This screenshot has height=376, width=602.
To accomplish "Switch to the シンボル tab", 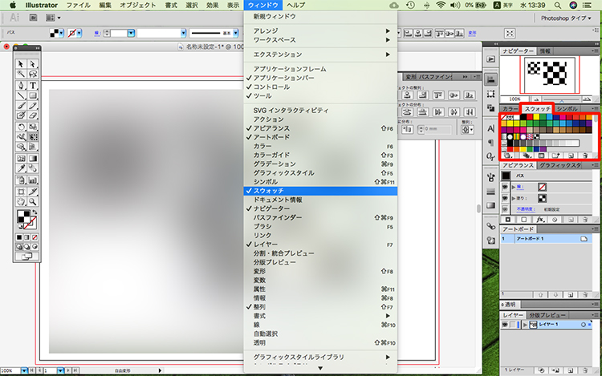I will click(x=567, y=108).
